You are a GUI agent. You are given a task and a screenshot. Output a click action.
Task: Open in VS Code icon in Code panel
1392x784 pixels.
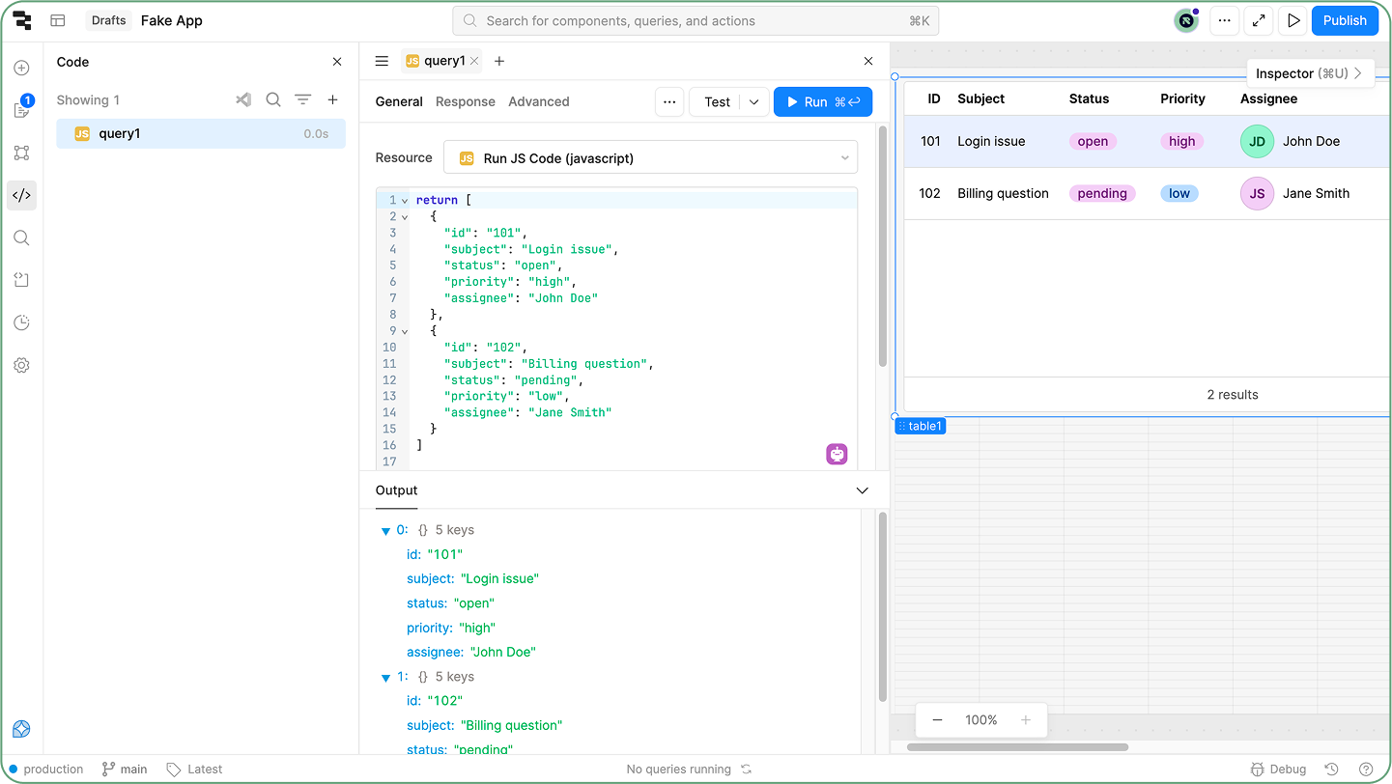[x=243, y=99]
